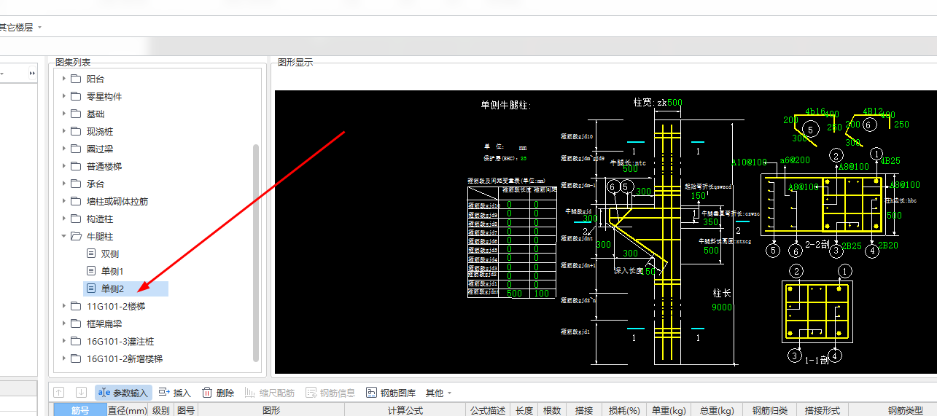The image size is (937, 416).
Task: Expand the 圈过梁 folder
Action: 63,149
